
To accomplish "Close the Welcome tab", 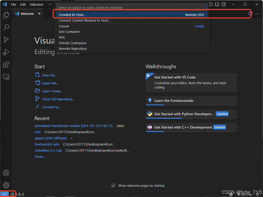I will pos(39,14).
